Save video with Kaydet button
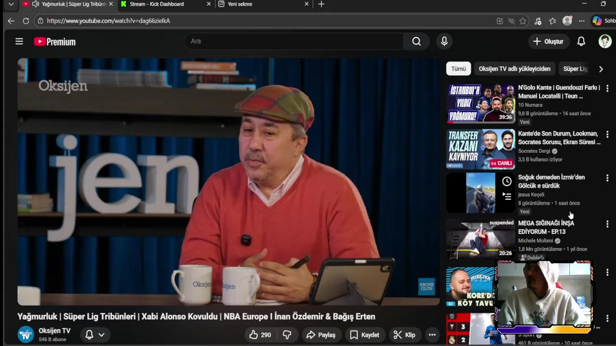Screen dimensions: 616x346 pyautogui.click(x=364, y=335)
